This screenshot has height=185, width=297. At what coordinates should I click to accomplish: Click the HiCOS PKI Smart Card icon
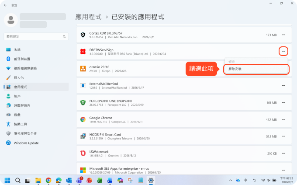coord(83,136)
